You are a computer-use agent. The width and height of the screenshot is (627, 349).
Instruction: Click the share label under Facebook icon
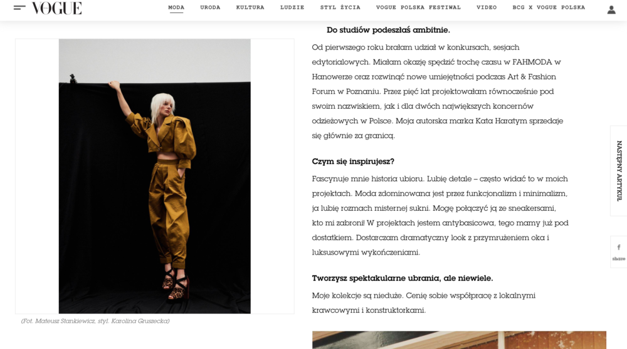[619, 259]
